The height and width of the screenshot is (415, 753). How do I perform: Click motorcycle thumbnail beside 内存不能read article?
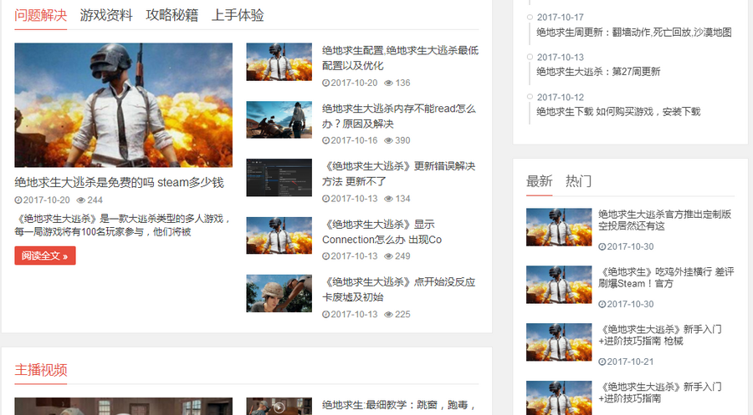(279, 119)
